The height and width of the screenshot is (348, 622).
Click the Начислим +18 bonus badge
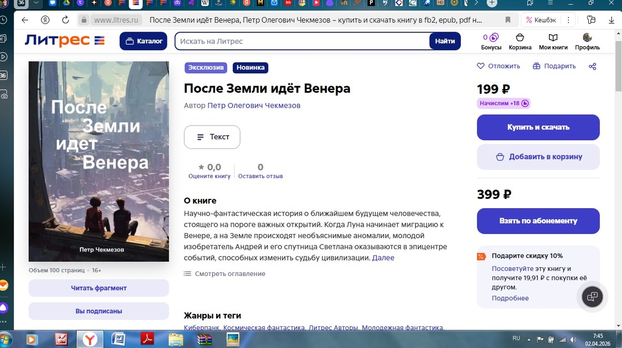[x=503, y=103]
